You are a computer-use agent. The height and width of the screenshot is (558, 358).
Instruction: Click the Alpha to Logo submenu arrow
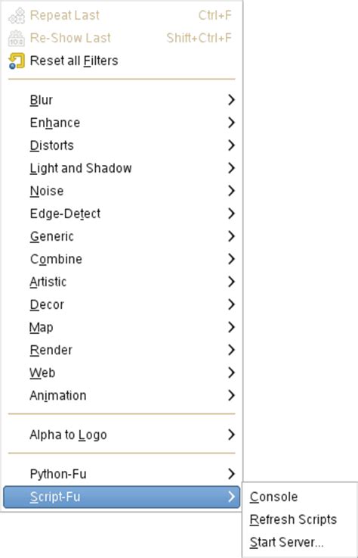pyautogui.click(x=231, y=435)
